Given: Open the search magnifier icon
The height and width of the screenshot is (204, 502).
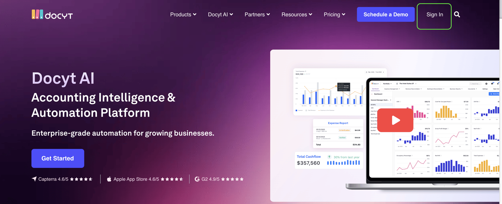Looking at the screenshot, I should coord(457,15).
